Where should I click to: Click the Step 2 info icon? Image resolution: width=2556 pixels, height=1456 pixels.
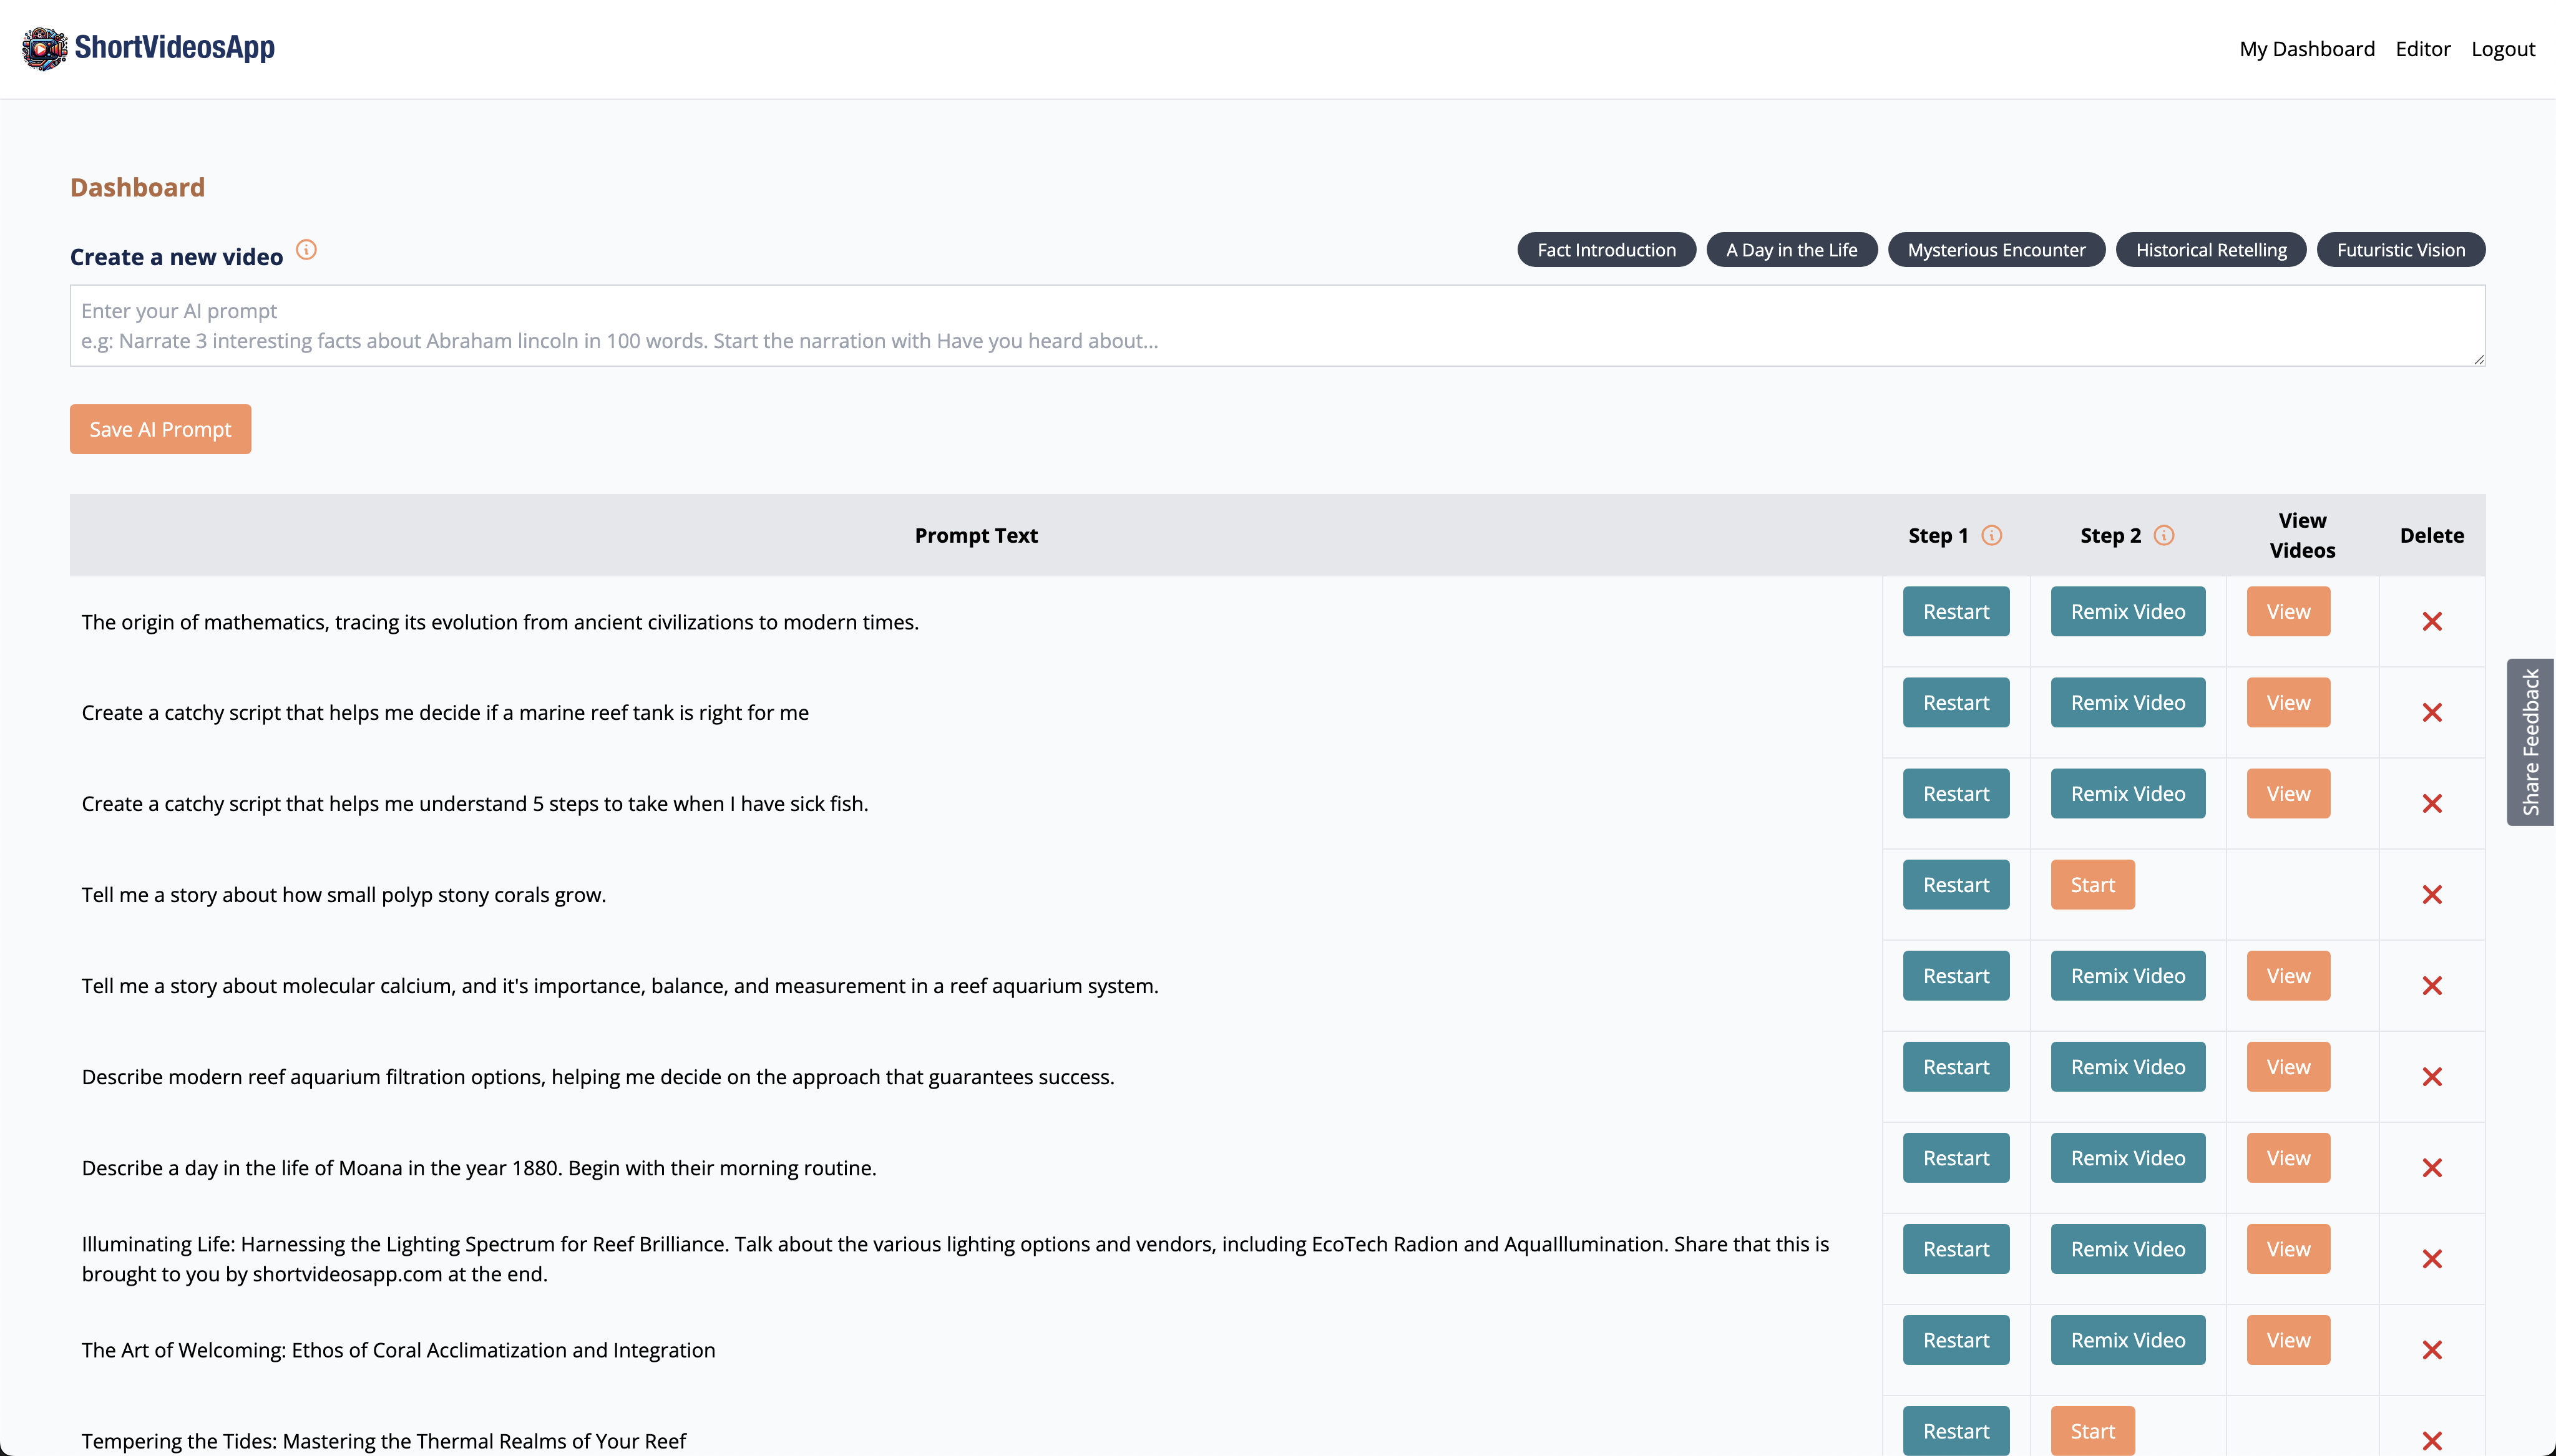(x=2164, y=535)
